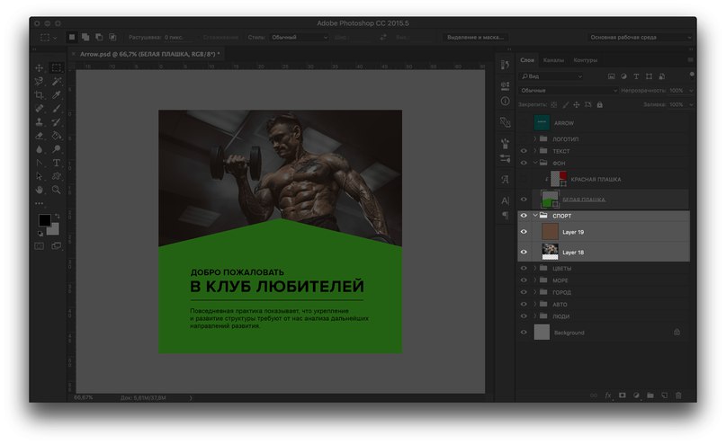
Task: Switch to the Каналы tab
Action: tap(553, 60)
